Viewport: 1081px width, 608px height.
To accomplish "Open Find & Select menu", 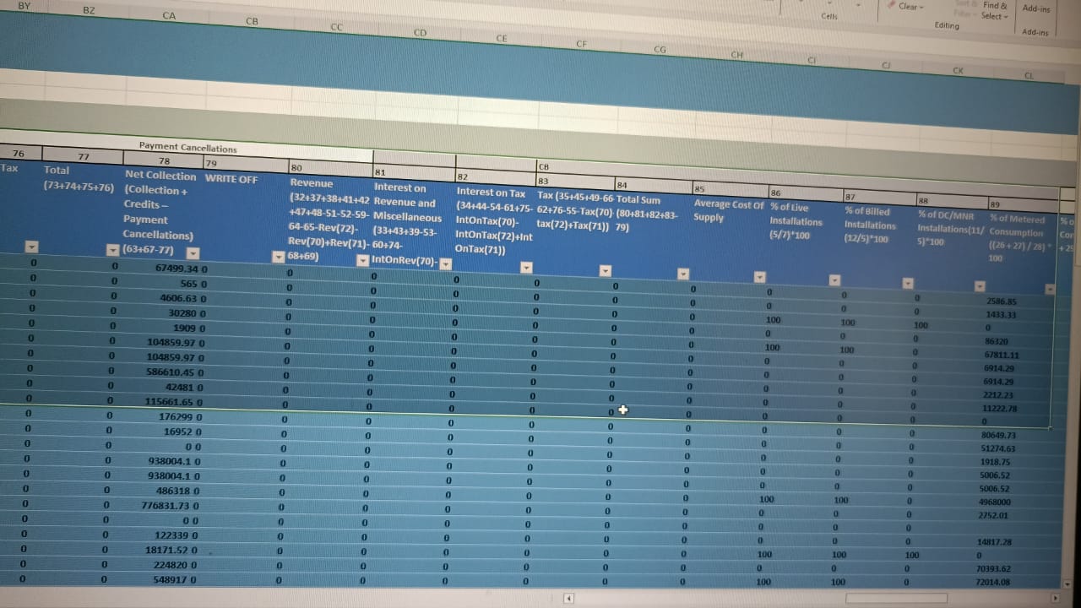I will [995, 11].
